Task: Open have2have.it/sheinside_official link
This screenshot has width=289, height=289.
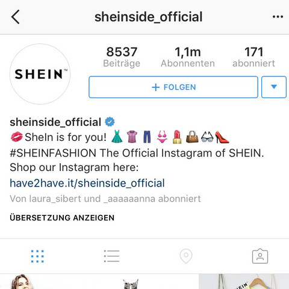Action: (x=87, y=183)
